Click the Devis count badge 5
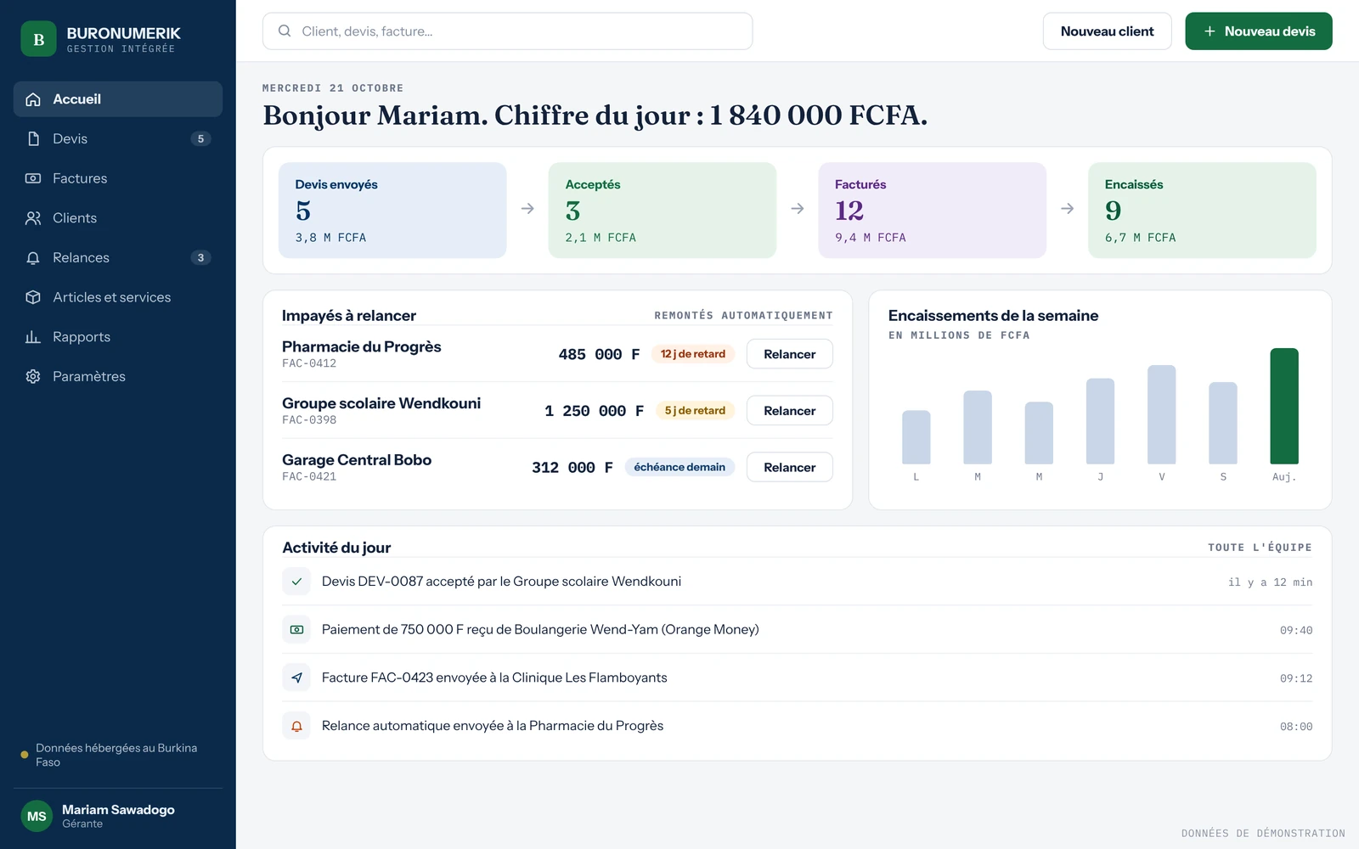 [x=200, y=138]
